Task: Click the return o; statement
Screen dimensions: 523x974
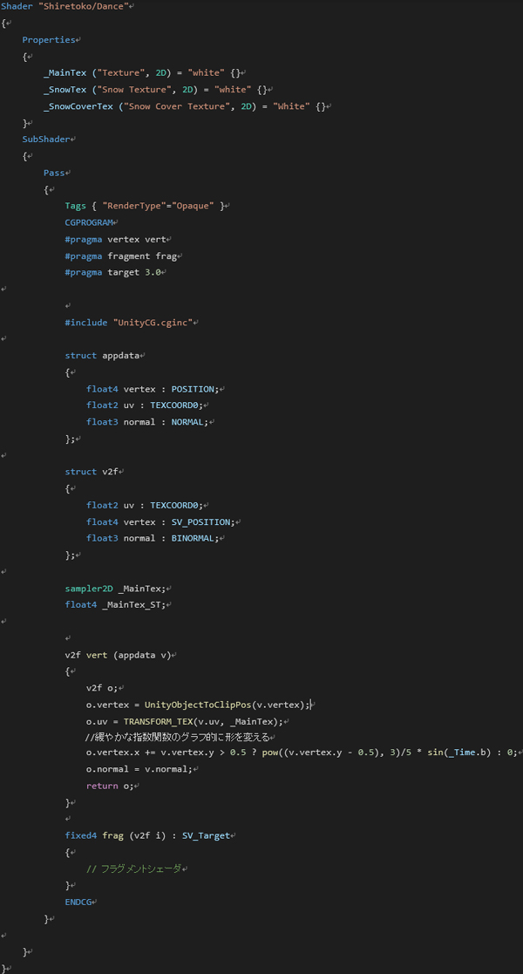Action: [111, 786]
